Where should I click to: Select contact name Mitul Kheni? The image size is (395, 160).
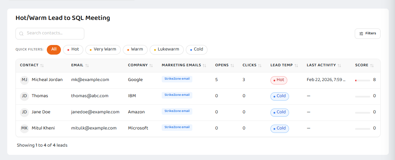(43, 128)
